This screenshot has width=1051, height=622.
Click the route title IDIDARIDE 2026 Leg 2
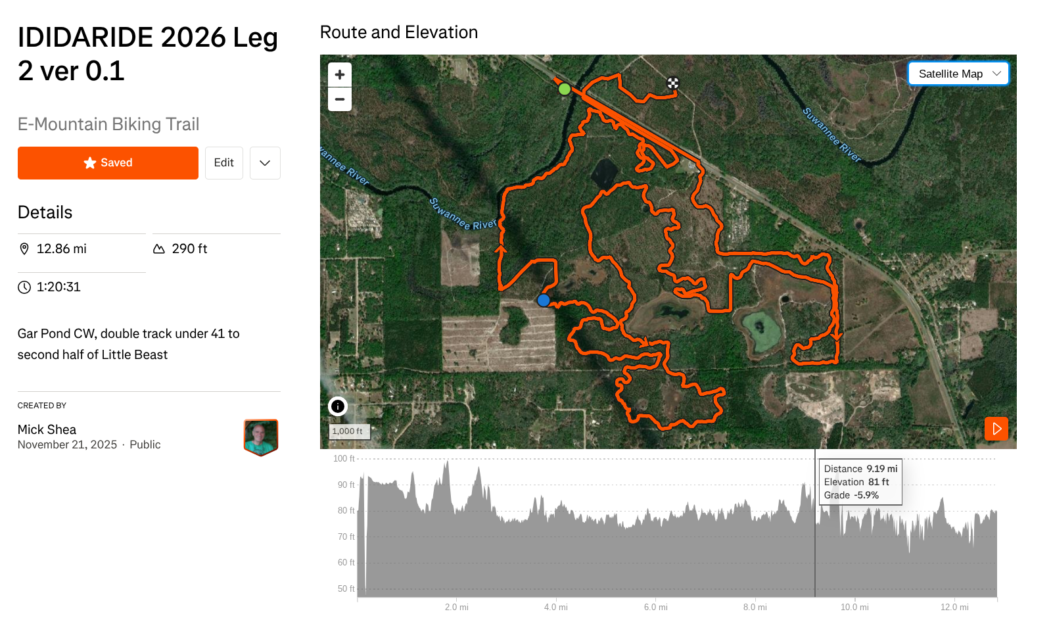147,54
